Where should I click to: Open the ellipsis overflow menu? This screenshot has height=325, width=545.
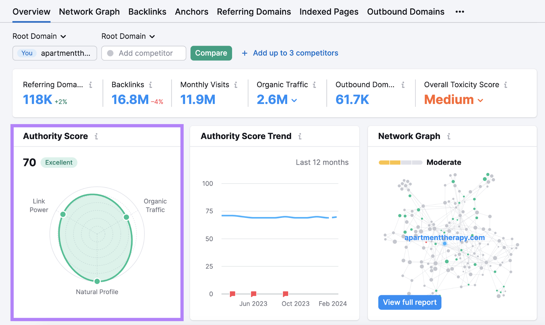pos(460,11)
